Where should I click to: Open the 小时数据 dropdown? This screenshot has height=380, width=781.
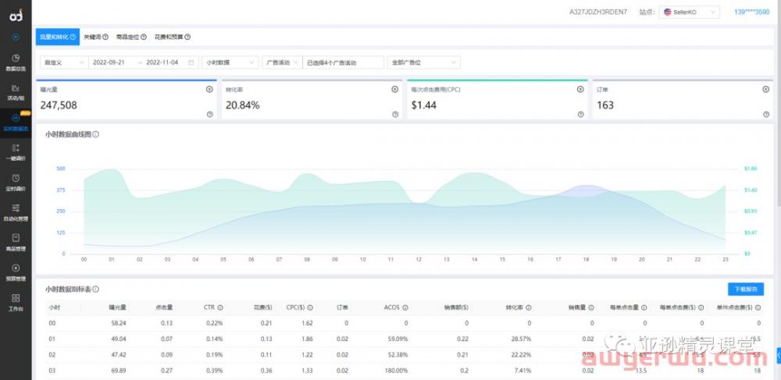point(230,62)
